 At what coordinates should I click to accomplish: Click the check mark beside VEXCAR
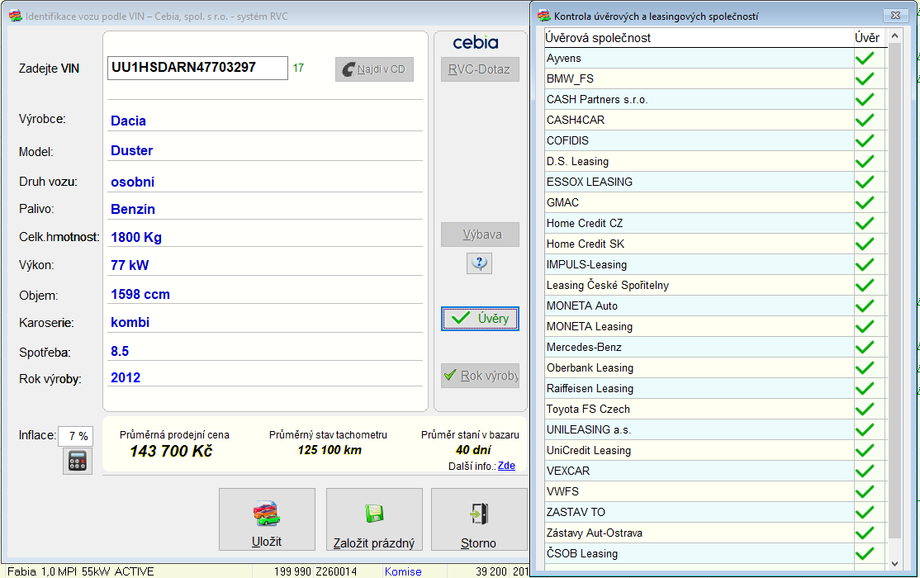point(865,471)
